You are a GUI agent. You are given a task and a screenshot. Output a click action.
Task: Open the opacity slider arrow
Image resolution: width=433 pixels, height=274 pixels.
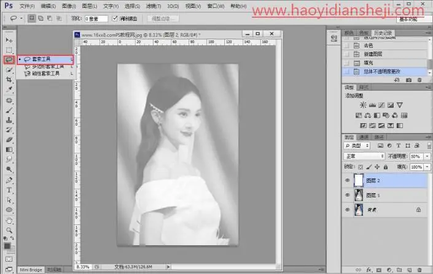[427, 156]
